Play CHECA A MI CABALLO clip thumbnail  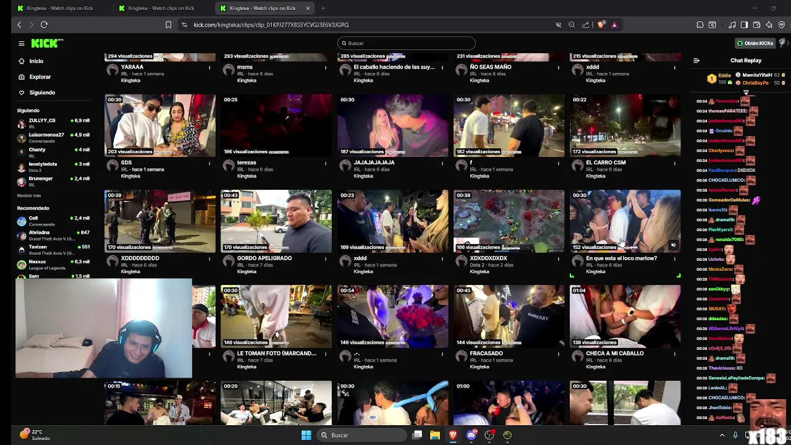pos(625,316)
